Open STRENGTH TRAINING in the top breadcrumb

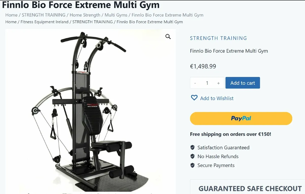[43, 15]
